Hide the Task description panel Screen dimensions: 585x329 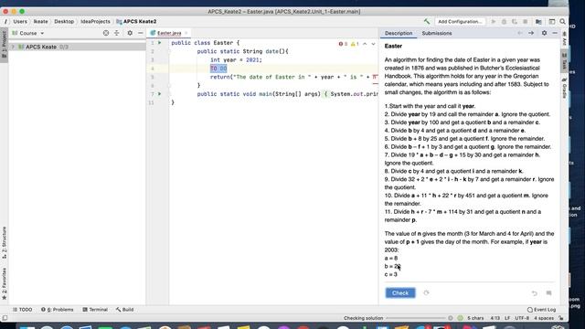[x=555, y=33]
